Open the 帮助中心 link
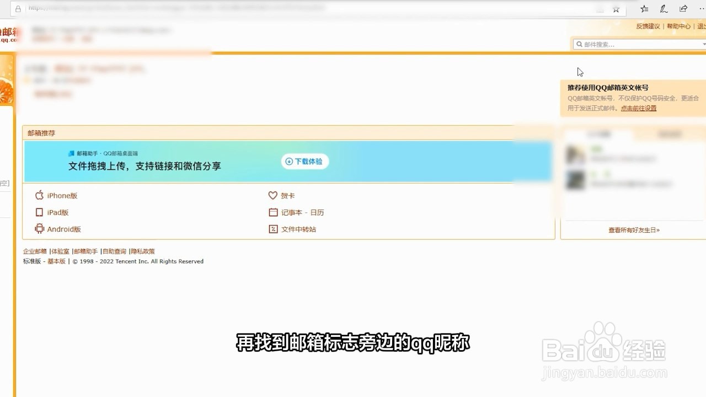This screenshot has height=397, width=706. (678, 26)
